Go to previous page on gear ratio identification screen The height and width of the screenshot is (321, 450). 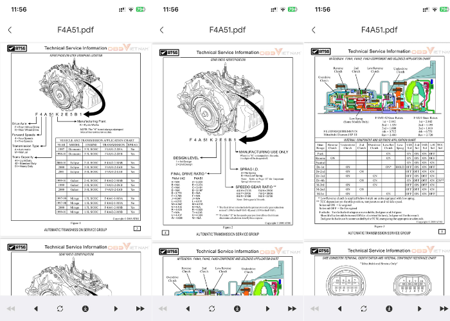coord(188,309)
